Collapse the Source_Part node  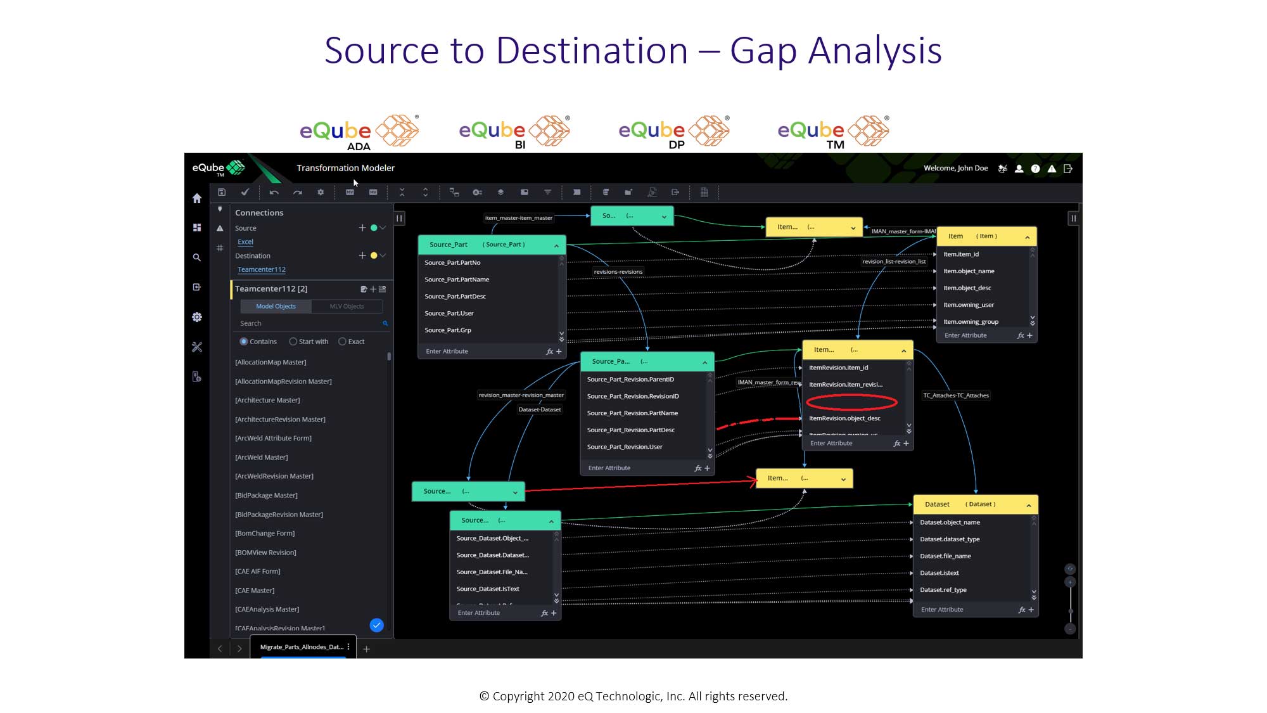(556, 245)
